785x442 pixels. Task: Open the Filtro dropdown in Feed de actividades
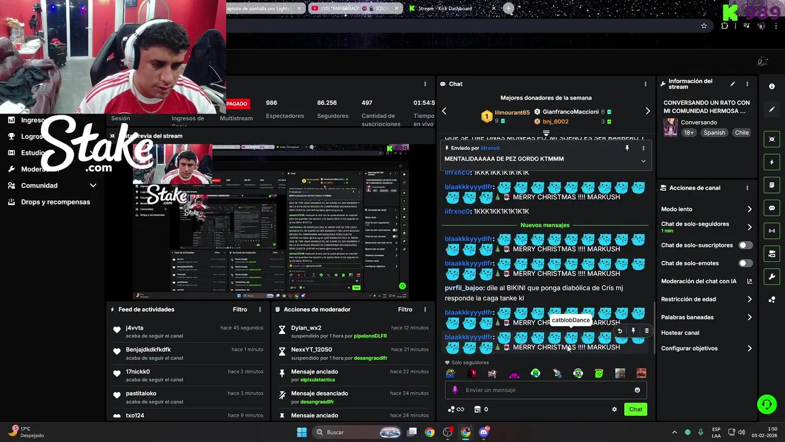point(240,309)
